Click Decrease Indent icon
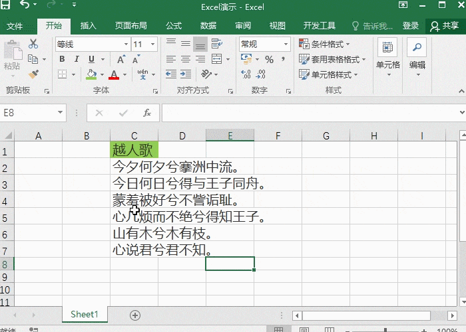Viewport: 466px width, 332px height. [171, 74]
